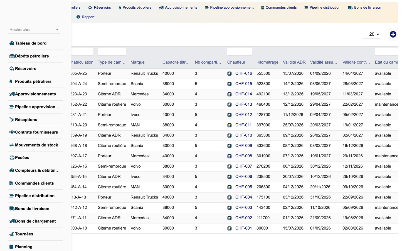This screenshot has height=251, width=402.
Task: Click the Pesées label in the sidebar
Action: 22,157
